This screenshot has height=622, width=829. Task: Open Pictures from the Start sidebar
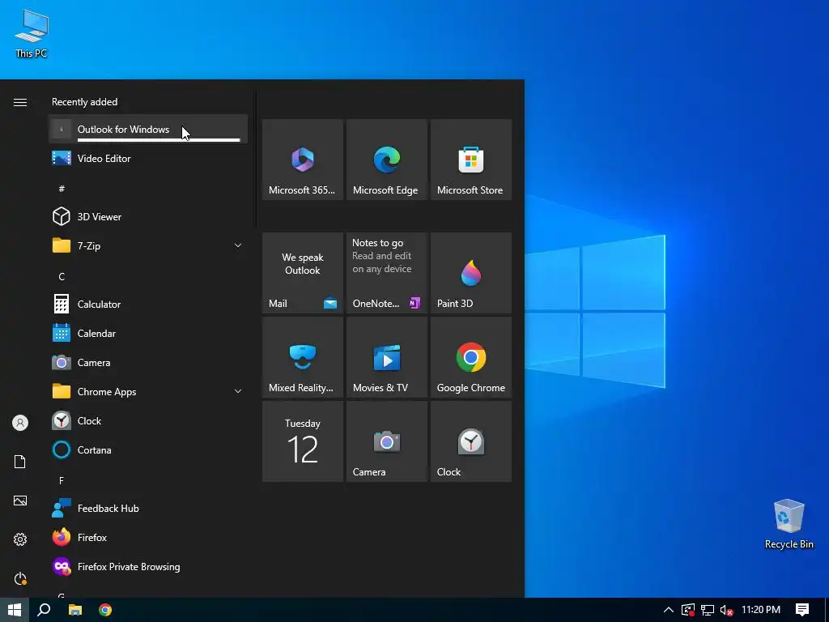(20, 501)
